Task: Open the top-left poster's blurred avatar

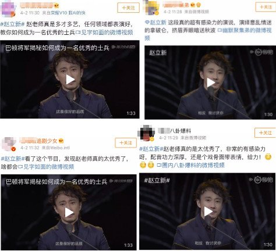Action: 8,9
